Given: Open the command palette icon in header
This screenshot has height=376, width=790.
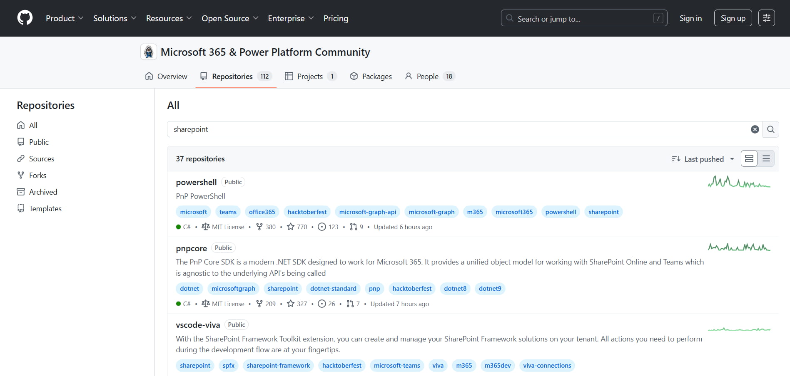Looking at the screenshot, I should pos(766,18).
